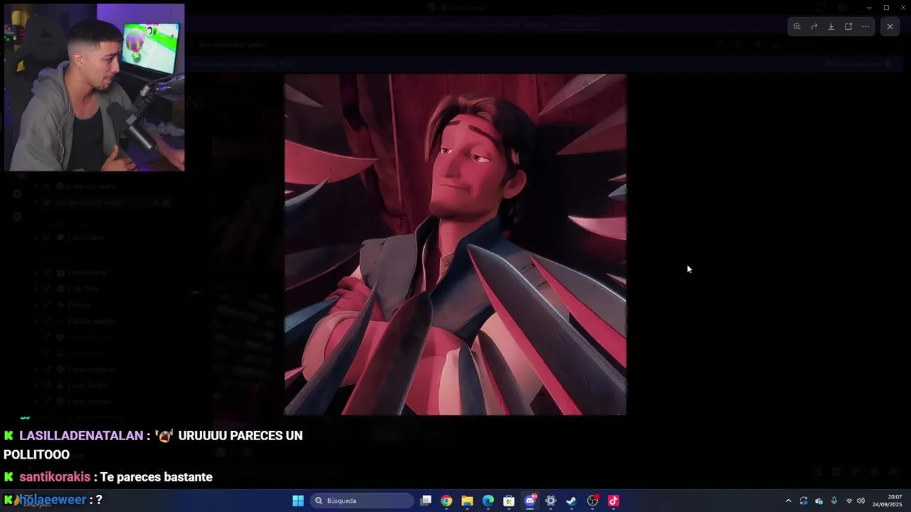Click the sync status tray icon
This screenshot has height=512, width=911.
click(x=804, y=501)
